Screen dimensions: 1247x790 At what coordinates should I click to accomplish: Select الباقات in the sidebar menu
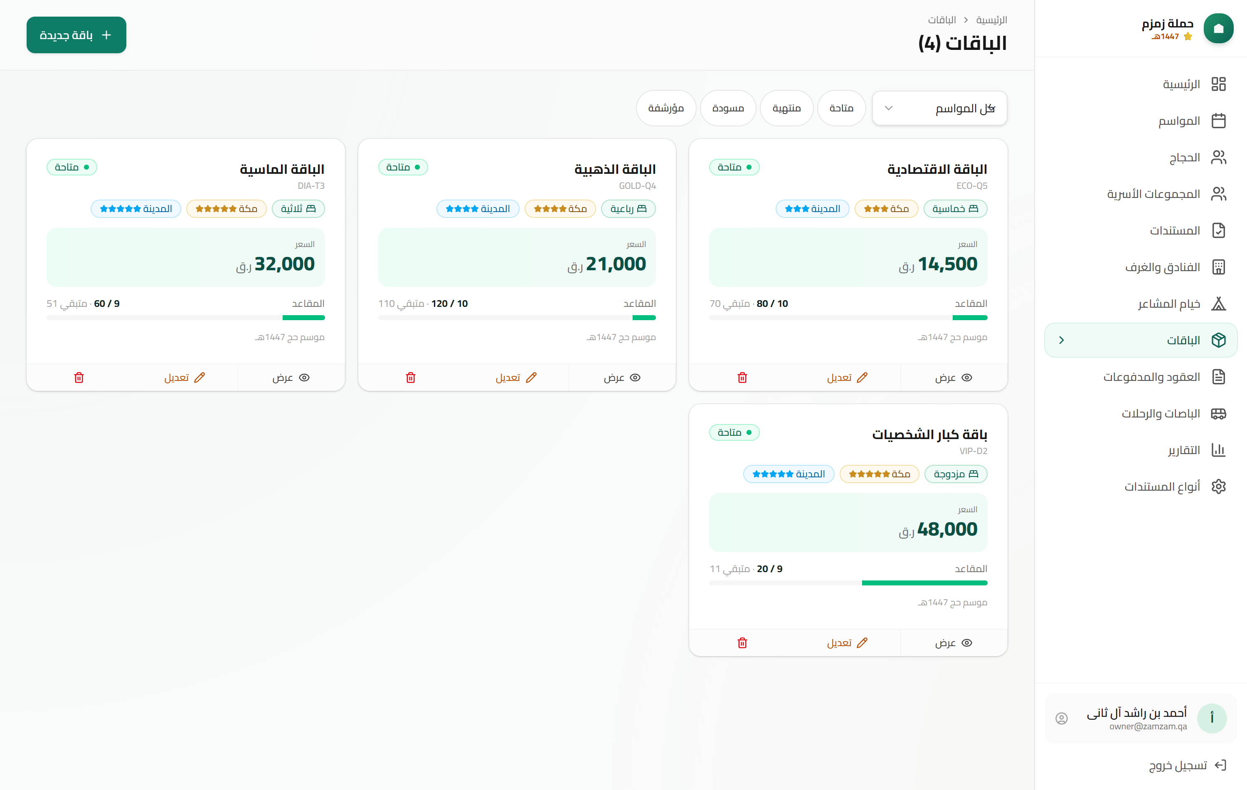point(1140,341)
